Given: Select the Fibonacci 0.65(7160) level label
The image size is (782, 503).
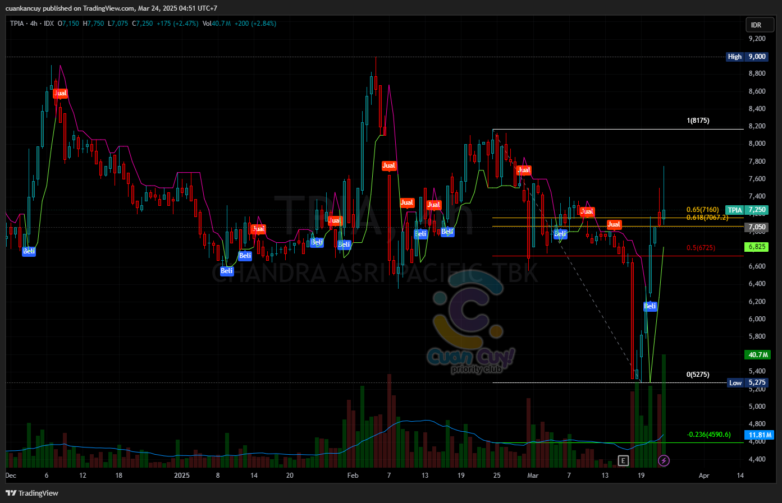Looking at the screenshot, I should click(702, 210).
